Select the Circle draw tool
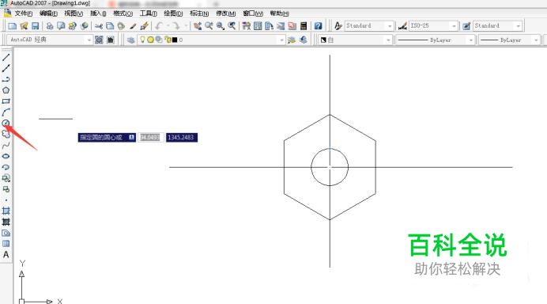Screen dimensions: 547x304 coord(6,123)
